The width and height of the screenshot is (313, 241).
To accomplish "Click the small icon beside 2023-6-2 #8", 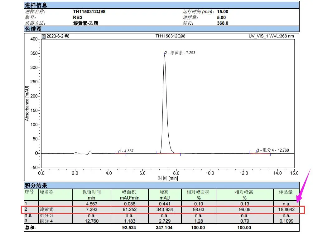I will [43, 36].
